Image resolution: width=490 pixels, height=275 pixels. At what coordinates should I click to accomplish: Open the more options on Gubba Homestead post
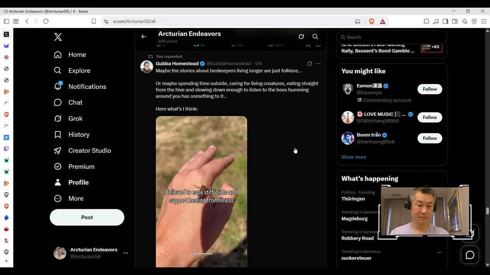pyautogui.click(x=318, y=63)
